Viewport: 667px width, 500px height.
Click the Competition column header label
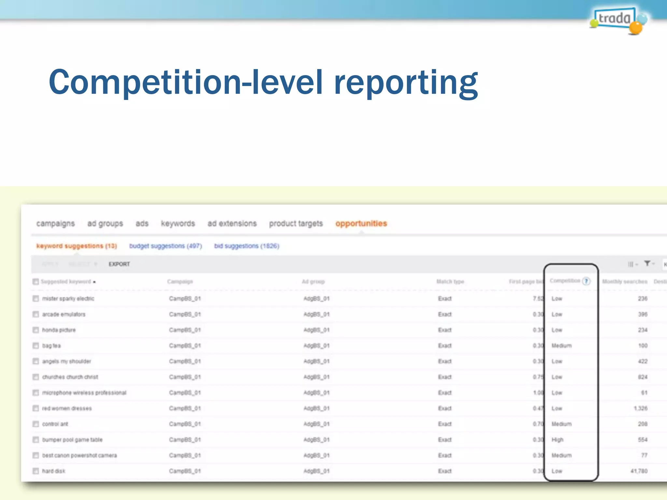[565, 281]
